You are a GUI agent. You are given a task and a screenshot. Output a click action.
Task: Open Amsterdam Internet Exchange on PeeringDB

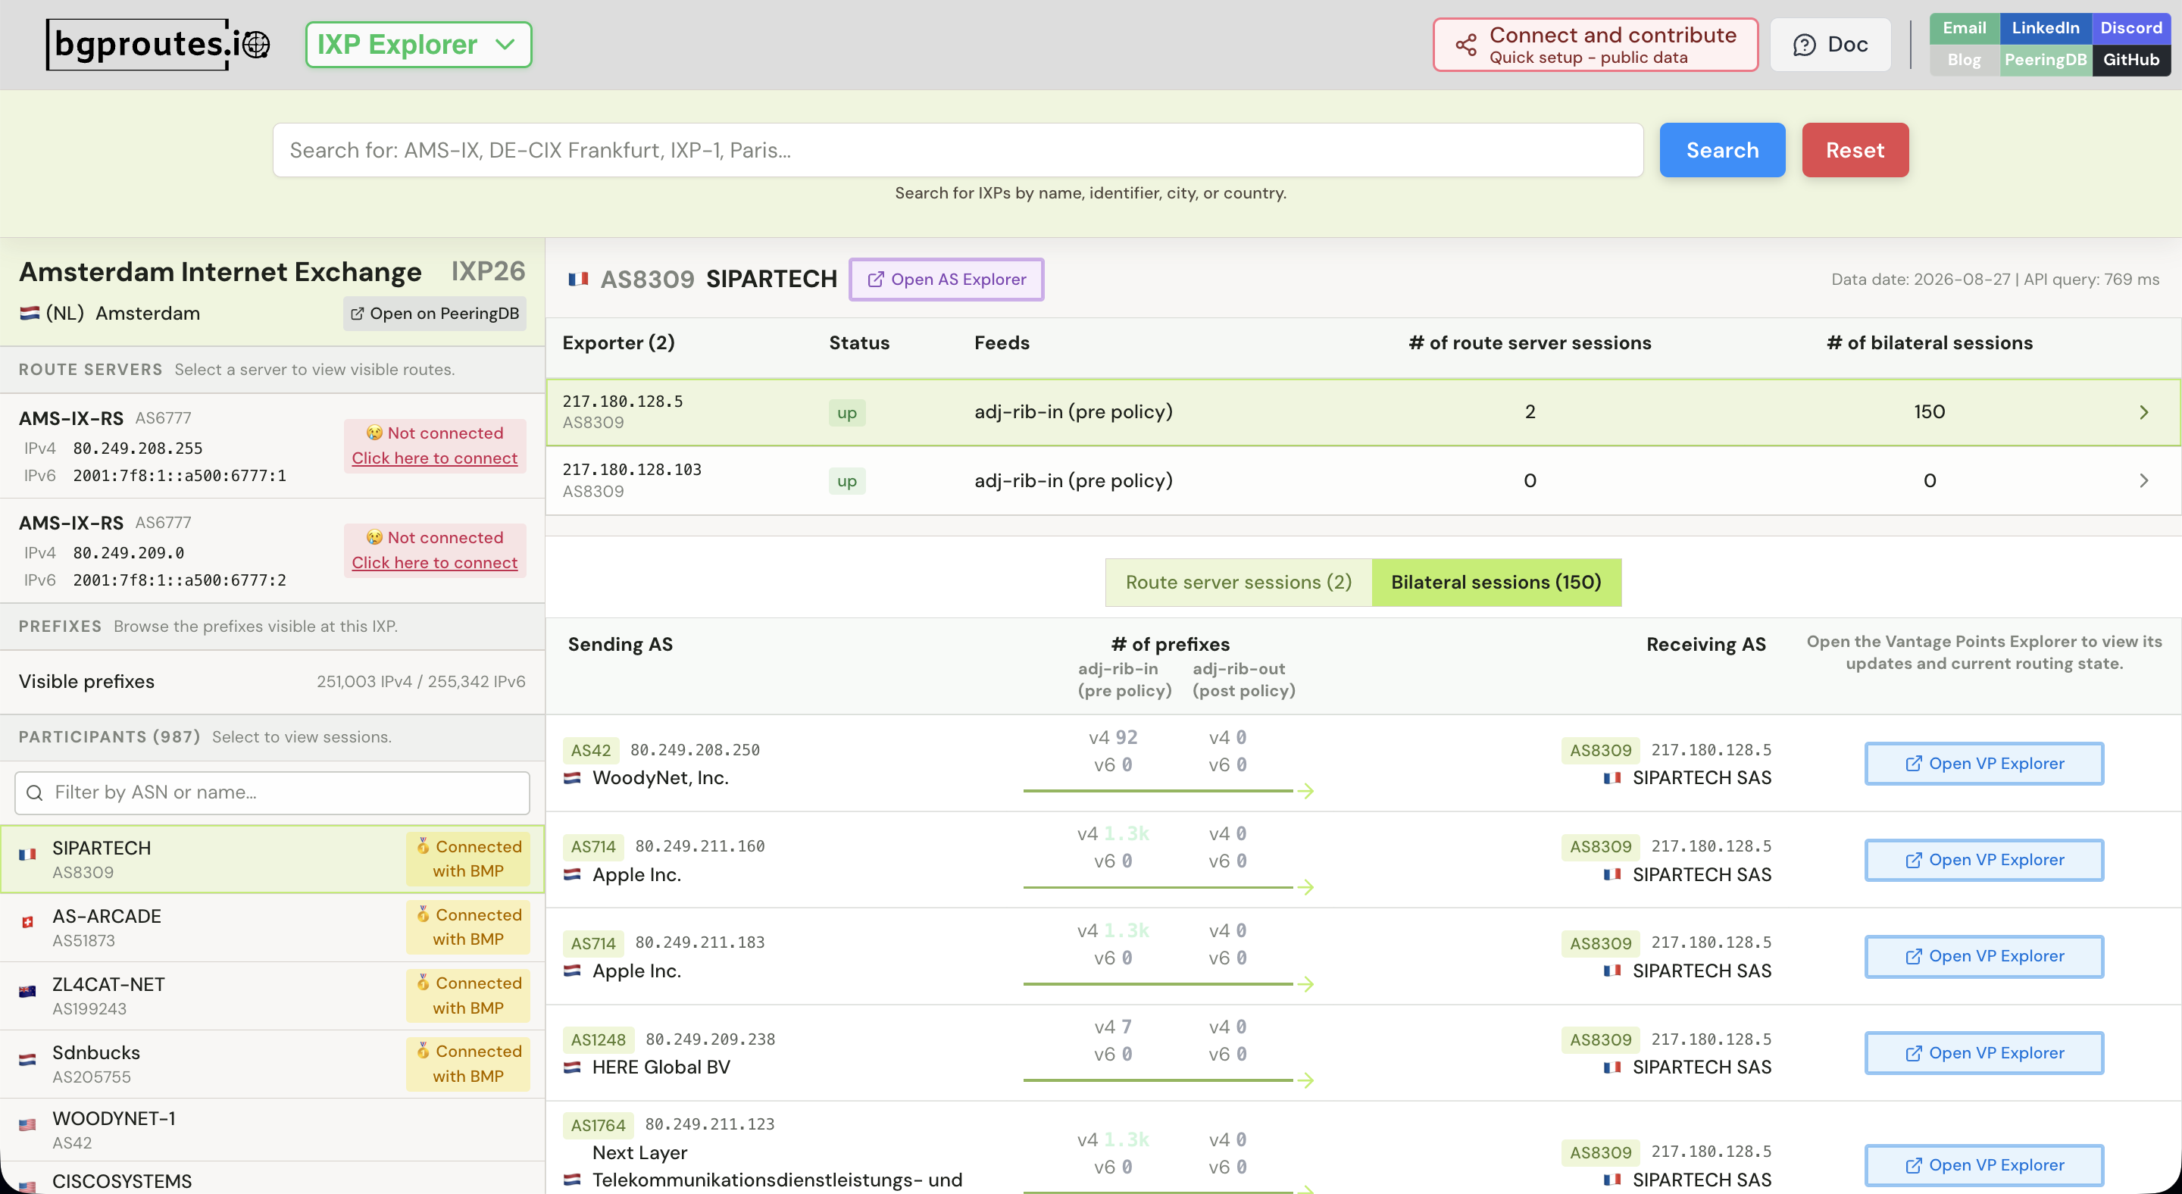pos(435,314)
